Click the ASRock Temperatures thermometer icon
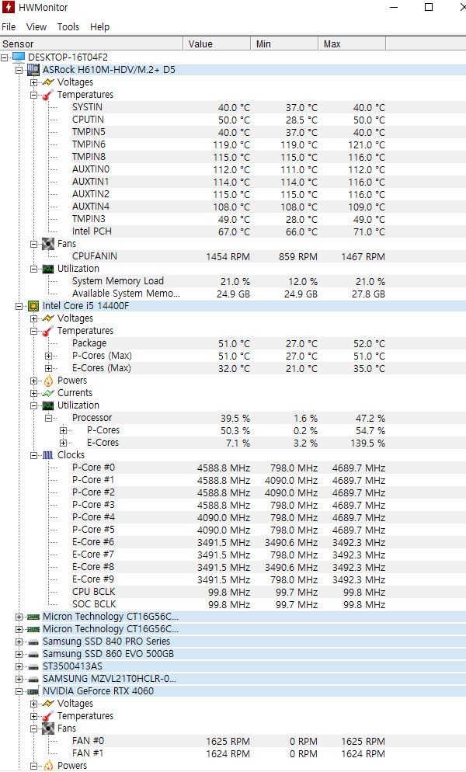The height and width of the screenshot is (772, 466). tap(48, 95)
